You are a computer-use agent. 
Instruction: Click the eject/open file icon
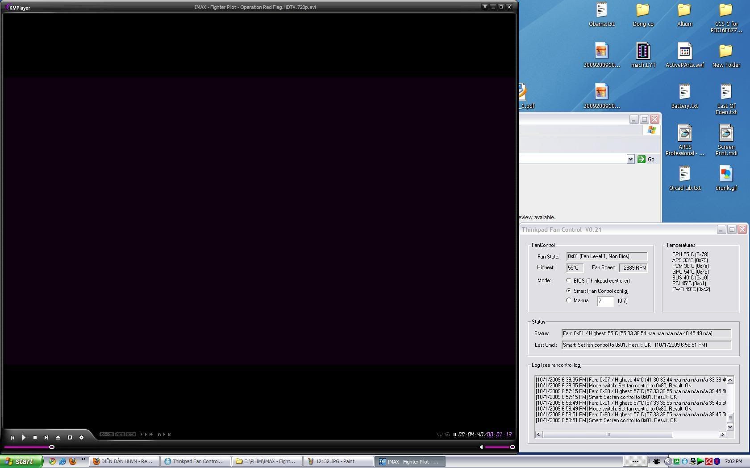[x=58, y=438]
